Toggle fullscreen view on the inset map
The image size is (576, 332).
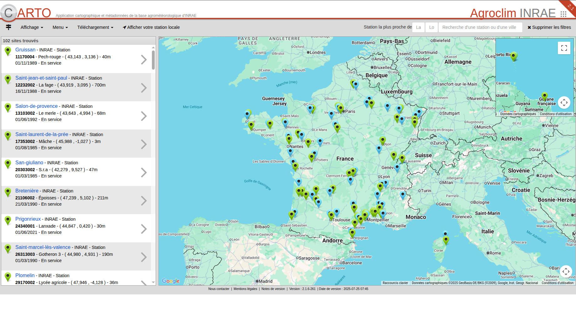pyautogui.click(x=564, y=48)
